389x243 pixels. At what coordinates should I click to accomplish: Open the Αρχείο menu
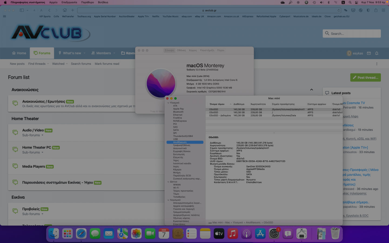point(53,2)
